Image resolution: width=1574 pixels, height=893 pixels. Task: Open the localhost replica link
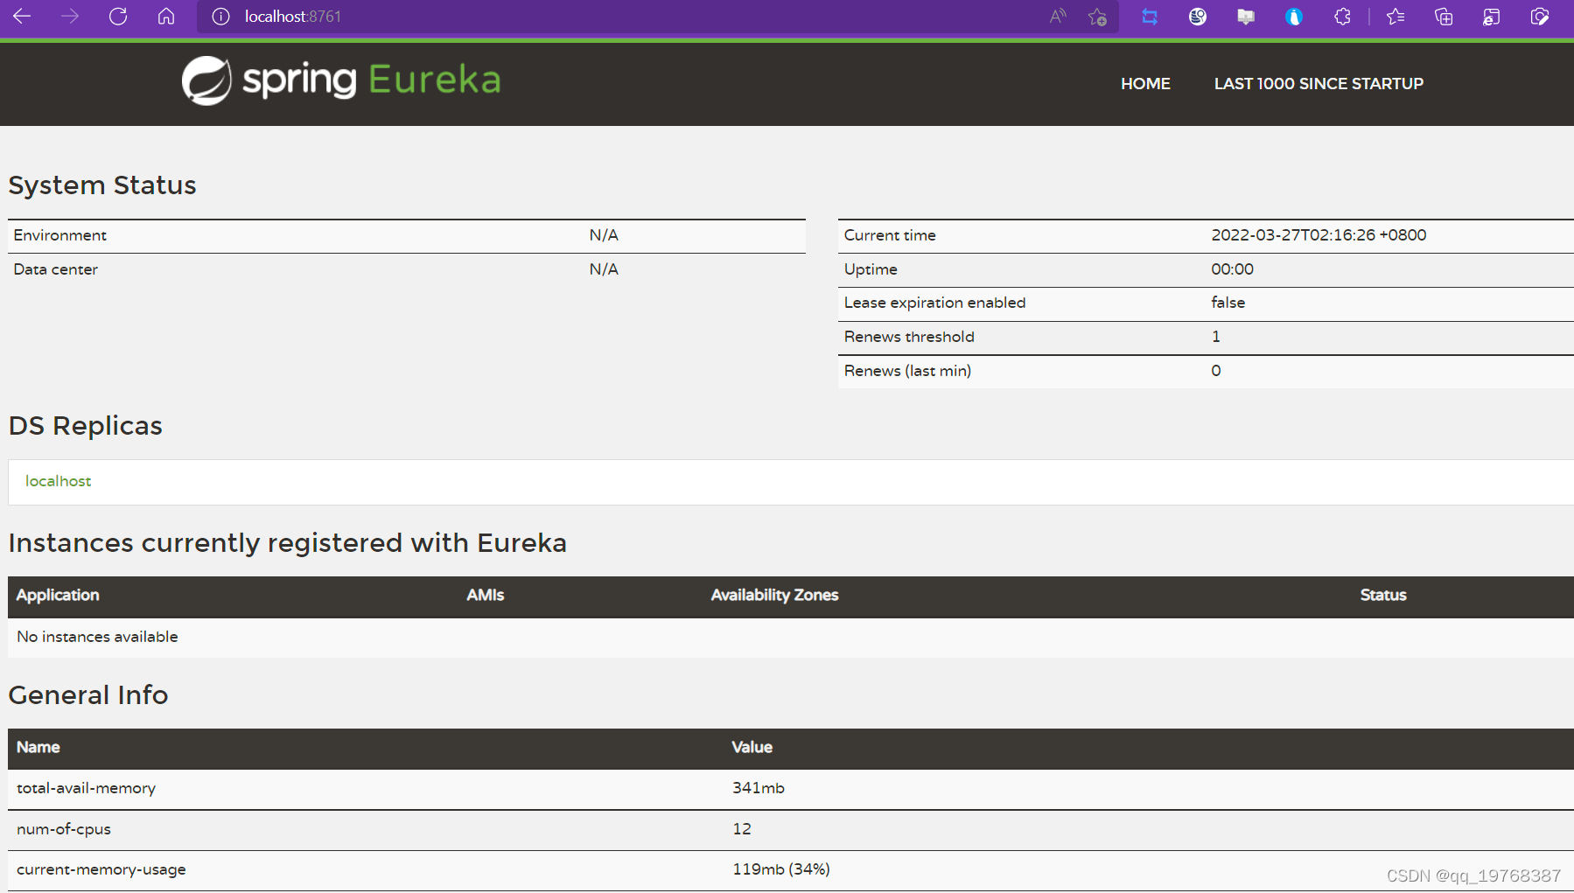58,481
